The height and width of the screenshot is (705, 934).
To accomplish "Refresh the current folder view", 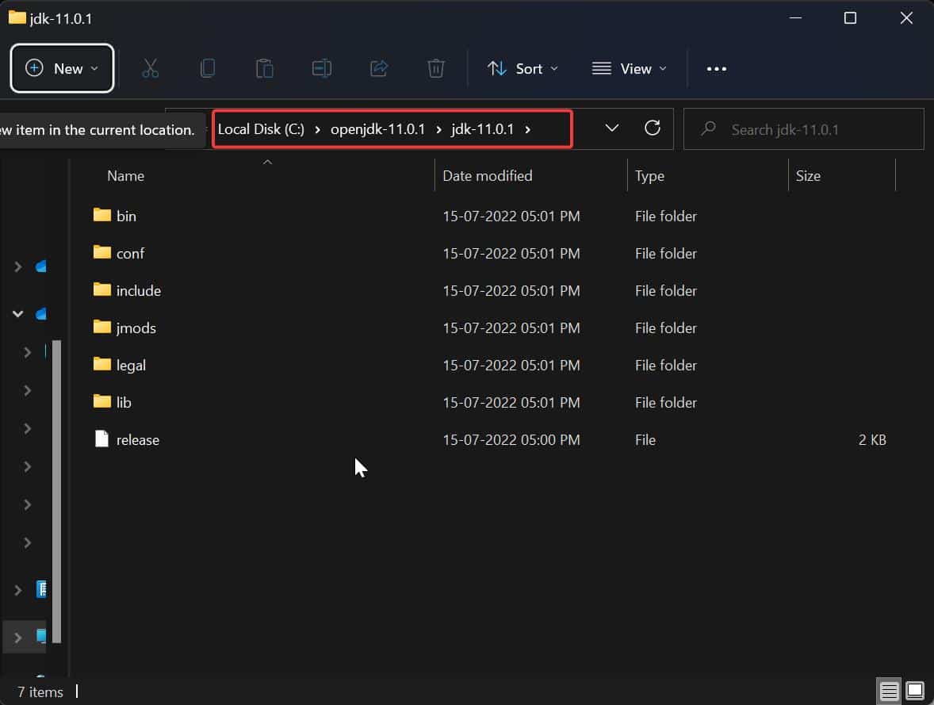I will click(x=652, y=128).
